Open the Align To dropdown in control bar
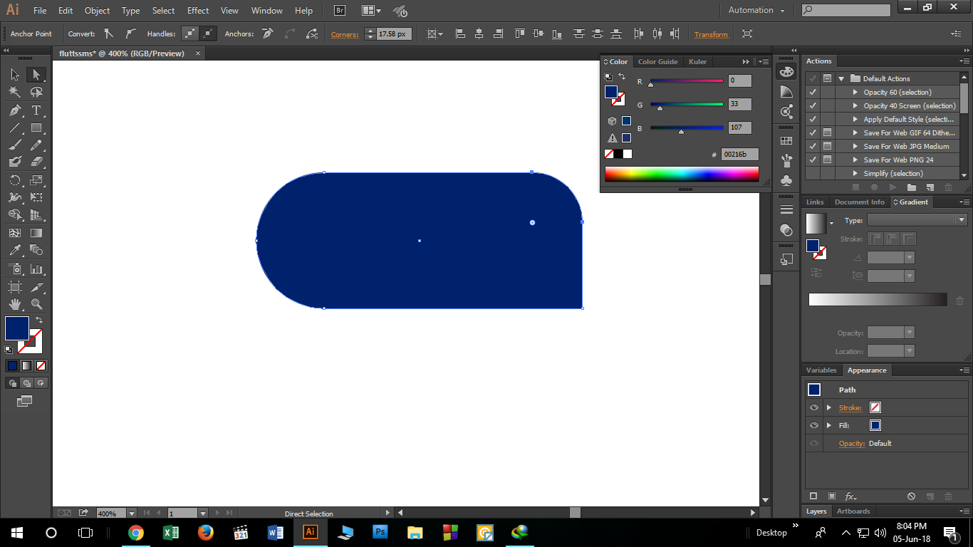This screenshot has height=547, width=973. click(x=435, y=33)
